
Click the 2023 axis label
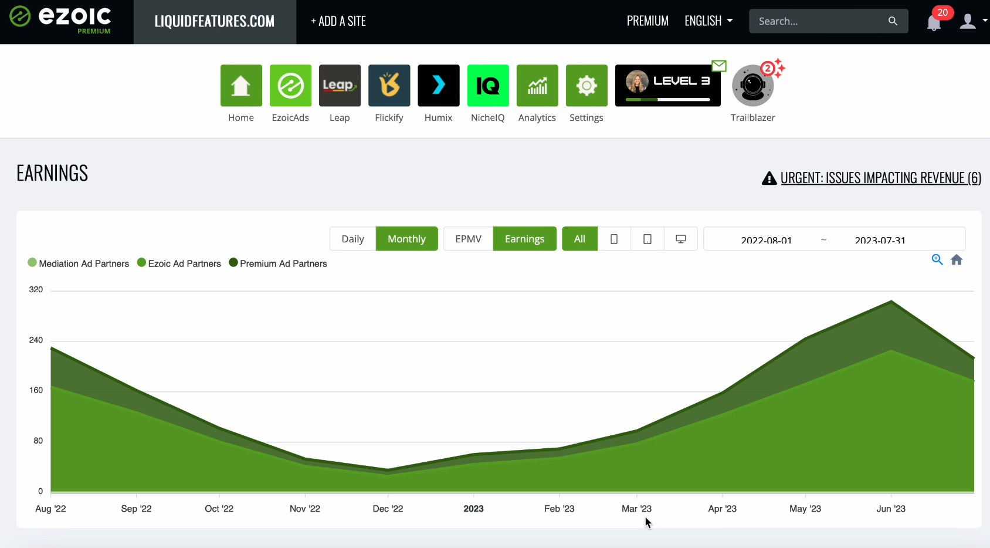click(x=473, y=509)
